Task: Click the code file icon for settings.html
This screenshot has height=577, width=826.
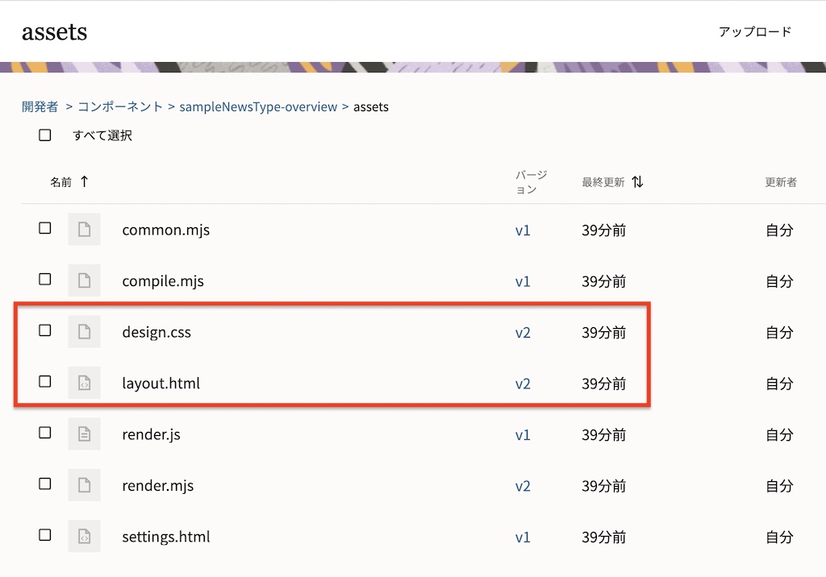Action: point(84,537)
